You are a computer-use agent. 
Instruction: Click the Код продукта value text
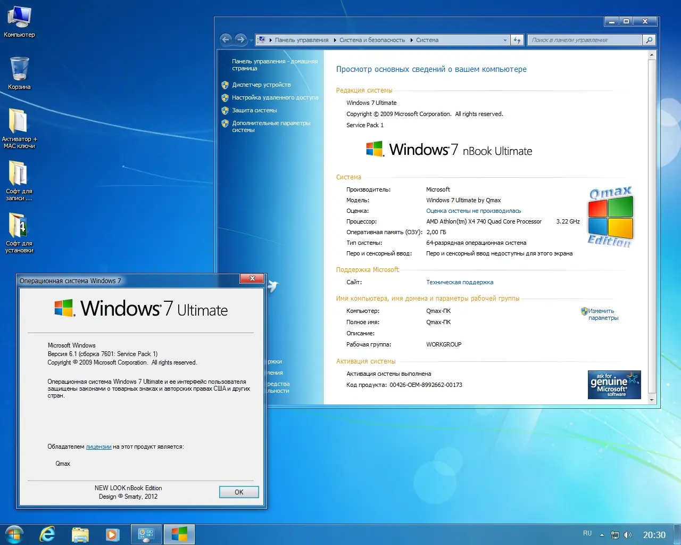click(x=426, y=385)
